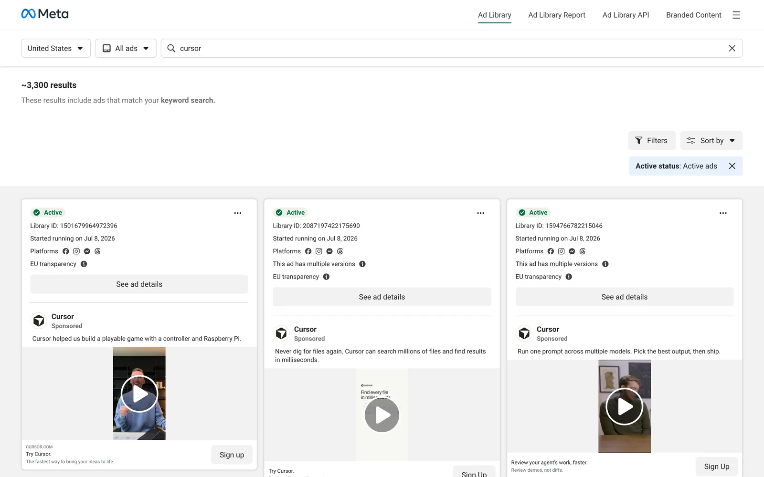Click the ~3,300 results heading
This screenshot has width=764, height=477.
tap(49, 85)
